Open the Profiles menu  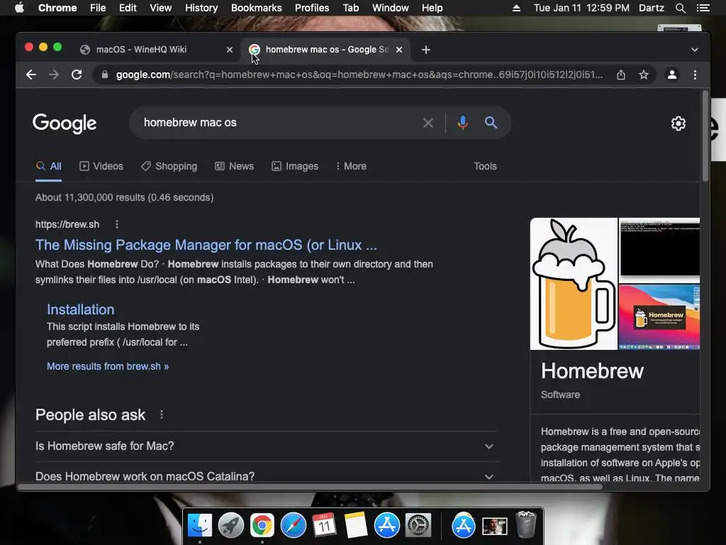coord(312,8)
